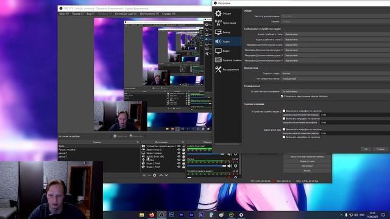This screenshot has width=390, height=219.
Task: Enable push-to-talk for 'Устройство захвата видео 2'
Action: (x=284, y=119)
